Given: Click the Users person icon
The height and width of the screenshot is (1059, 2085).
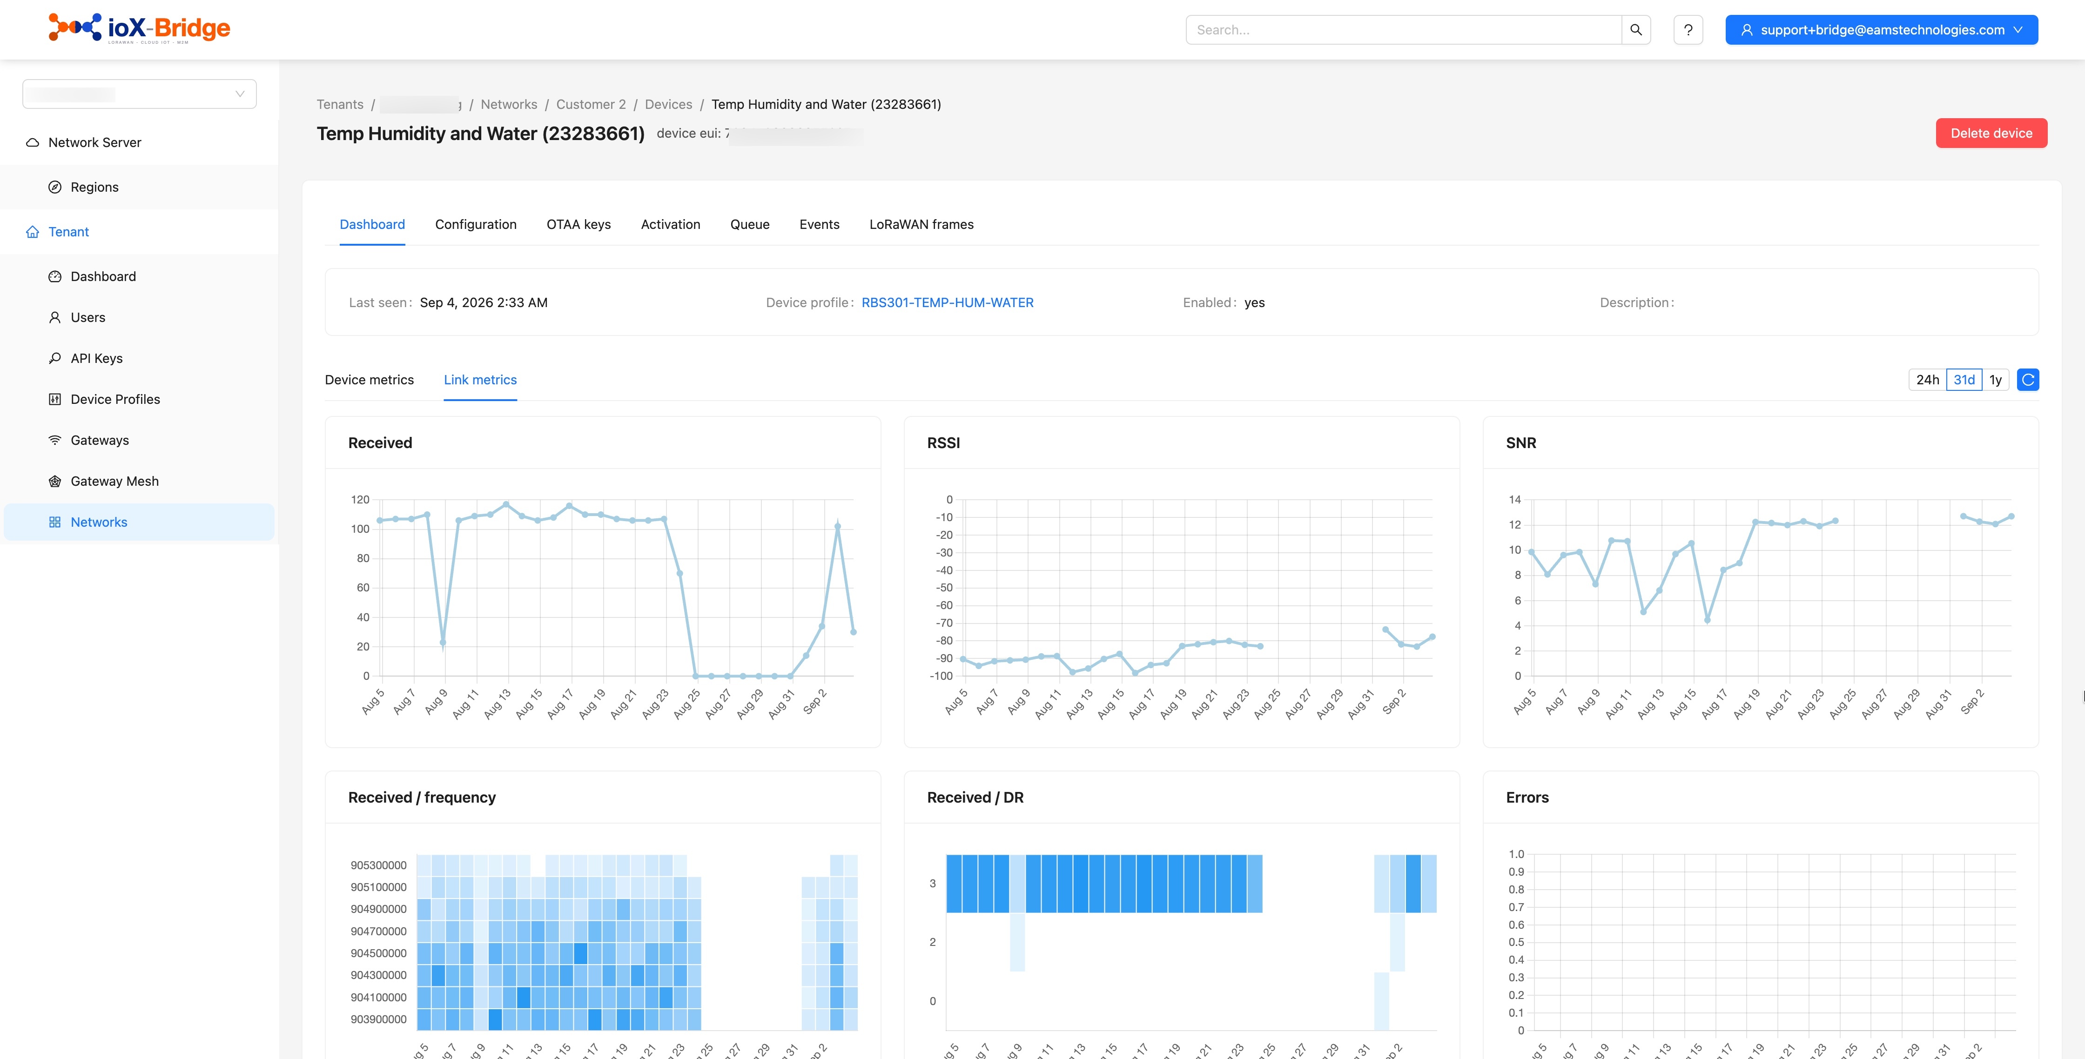Looking at the screenshot, I should [x=55, y=317].
